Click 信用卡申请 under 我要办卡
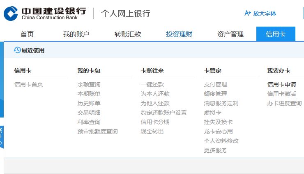 click(x=281, y=84)
